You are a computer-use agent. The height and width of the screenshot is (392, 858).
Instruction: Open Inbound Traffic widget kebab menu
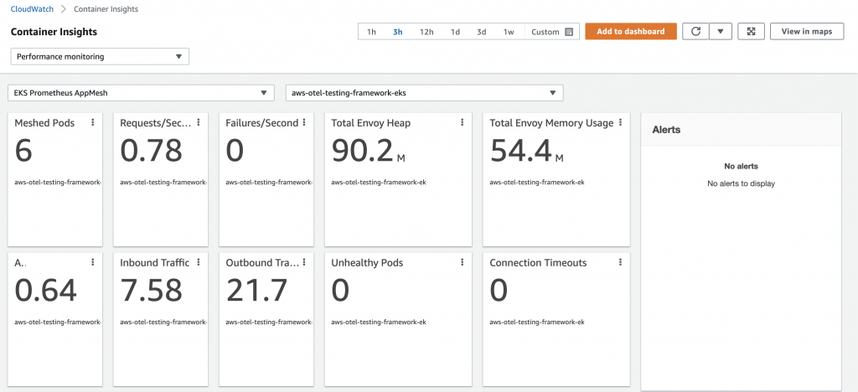(198, 262)
